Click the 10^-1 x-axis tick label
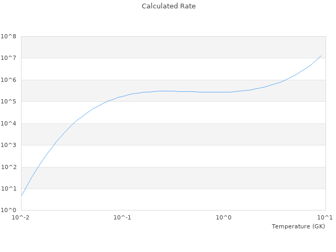The width and height of the screenshot is (336, 252). click(122, 217)
